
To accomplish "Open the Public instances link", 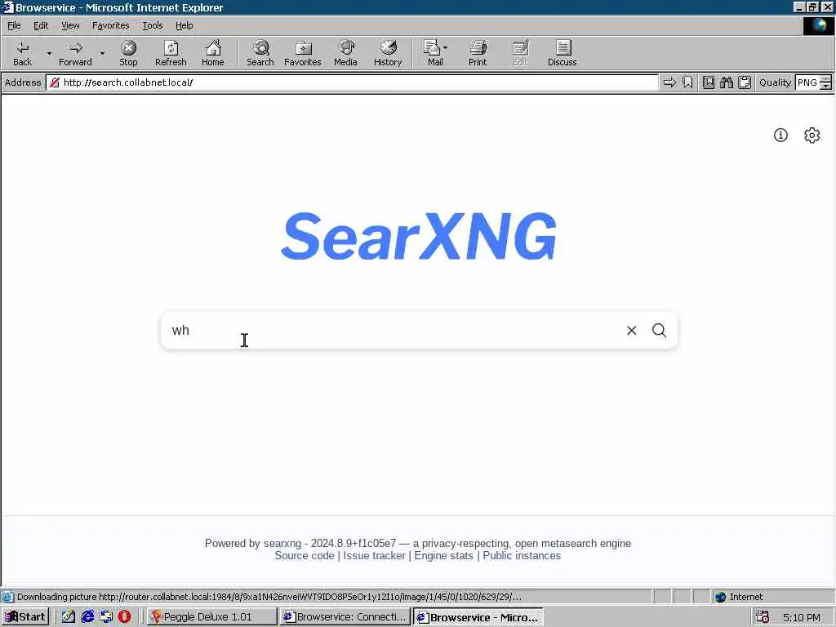I will pyautogui.click(x=522, y=555).
